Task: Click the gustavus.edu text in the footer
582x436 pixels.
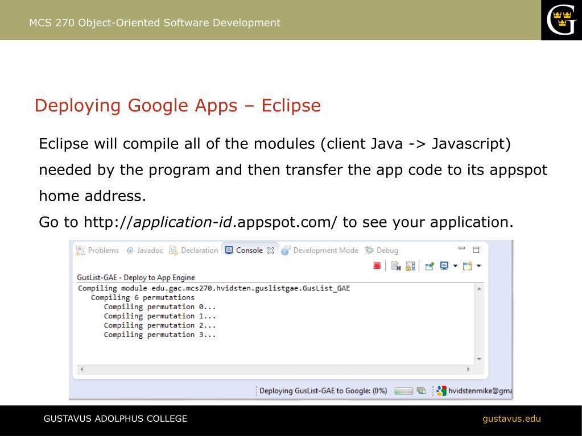Action: coord(511,419)
